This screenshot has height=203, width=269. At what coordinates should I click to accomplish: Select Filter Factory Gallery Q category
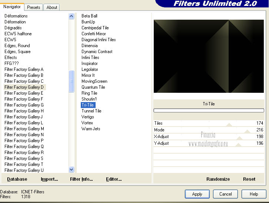click(x=24, y=147)
